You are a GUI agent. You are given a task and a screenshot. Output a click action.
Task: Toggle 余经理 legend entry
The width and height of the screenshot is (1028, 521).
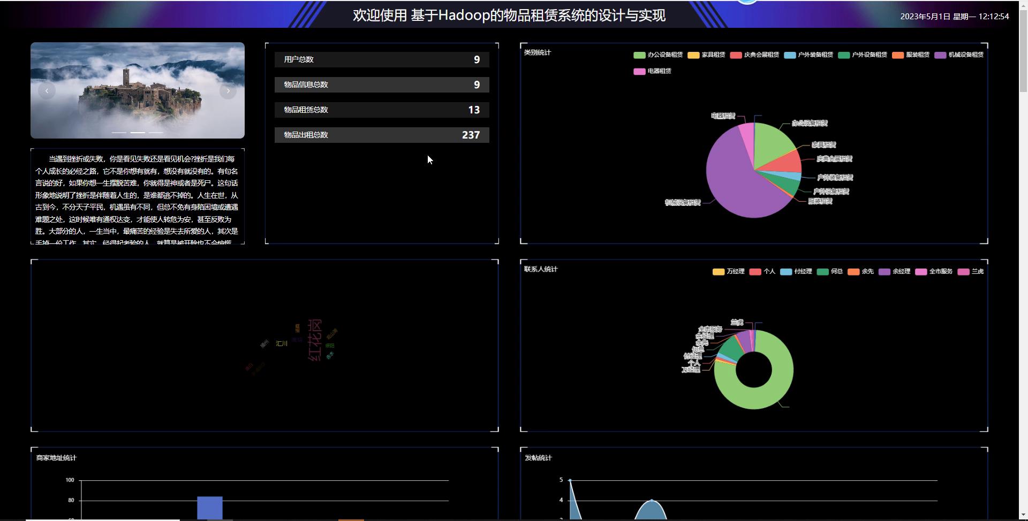895,272
